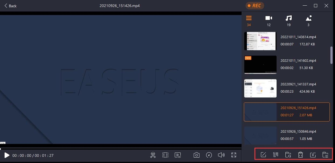Start recording with the REC button
This screenshot has width=335, height=163.
(255, 6)
